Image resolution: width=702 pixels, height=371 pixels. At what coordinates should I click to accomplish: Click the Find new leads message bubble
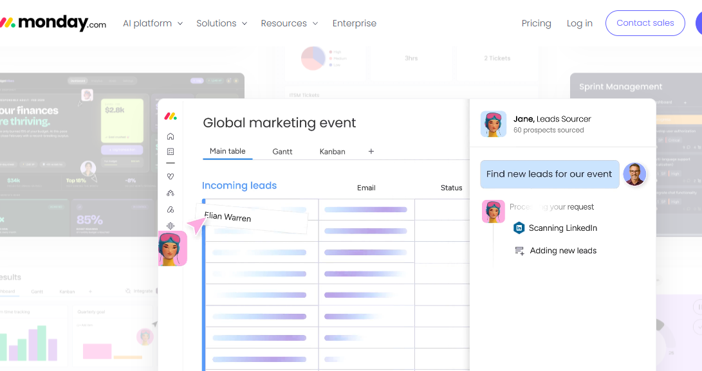coord(550,174)
